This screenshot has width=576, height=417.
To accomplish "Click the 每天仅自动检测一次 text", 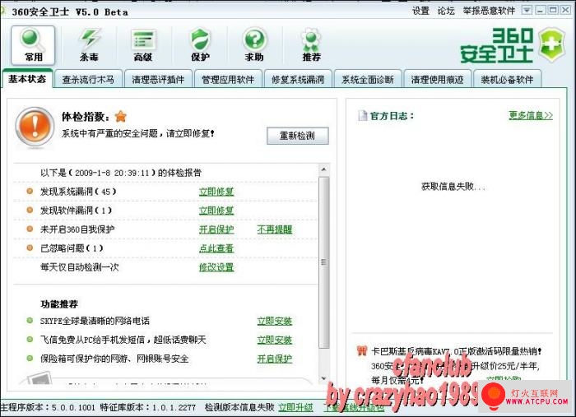I will (x=80, y=267).
